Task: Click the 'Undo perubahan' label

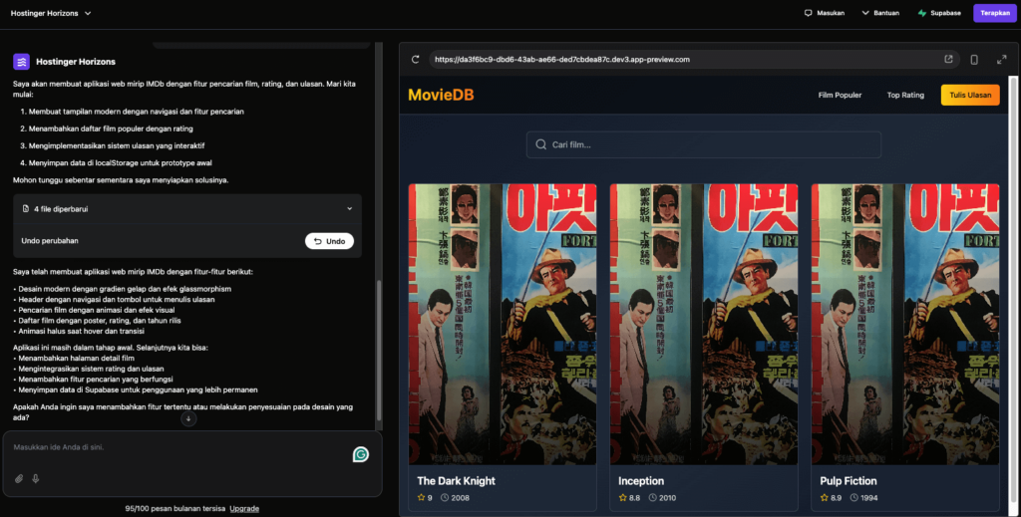Action: [50, 241]
